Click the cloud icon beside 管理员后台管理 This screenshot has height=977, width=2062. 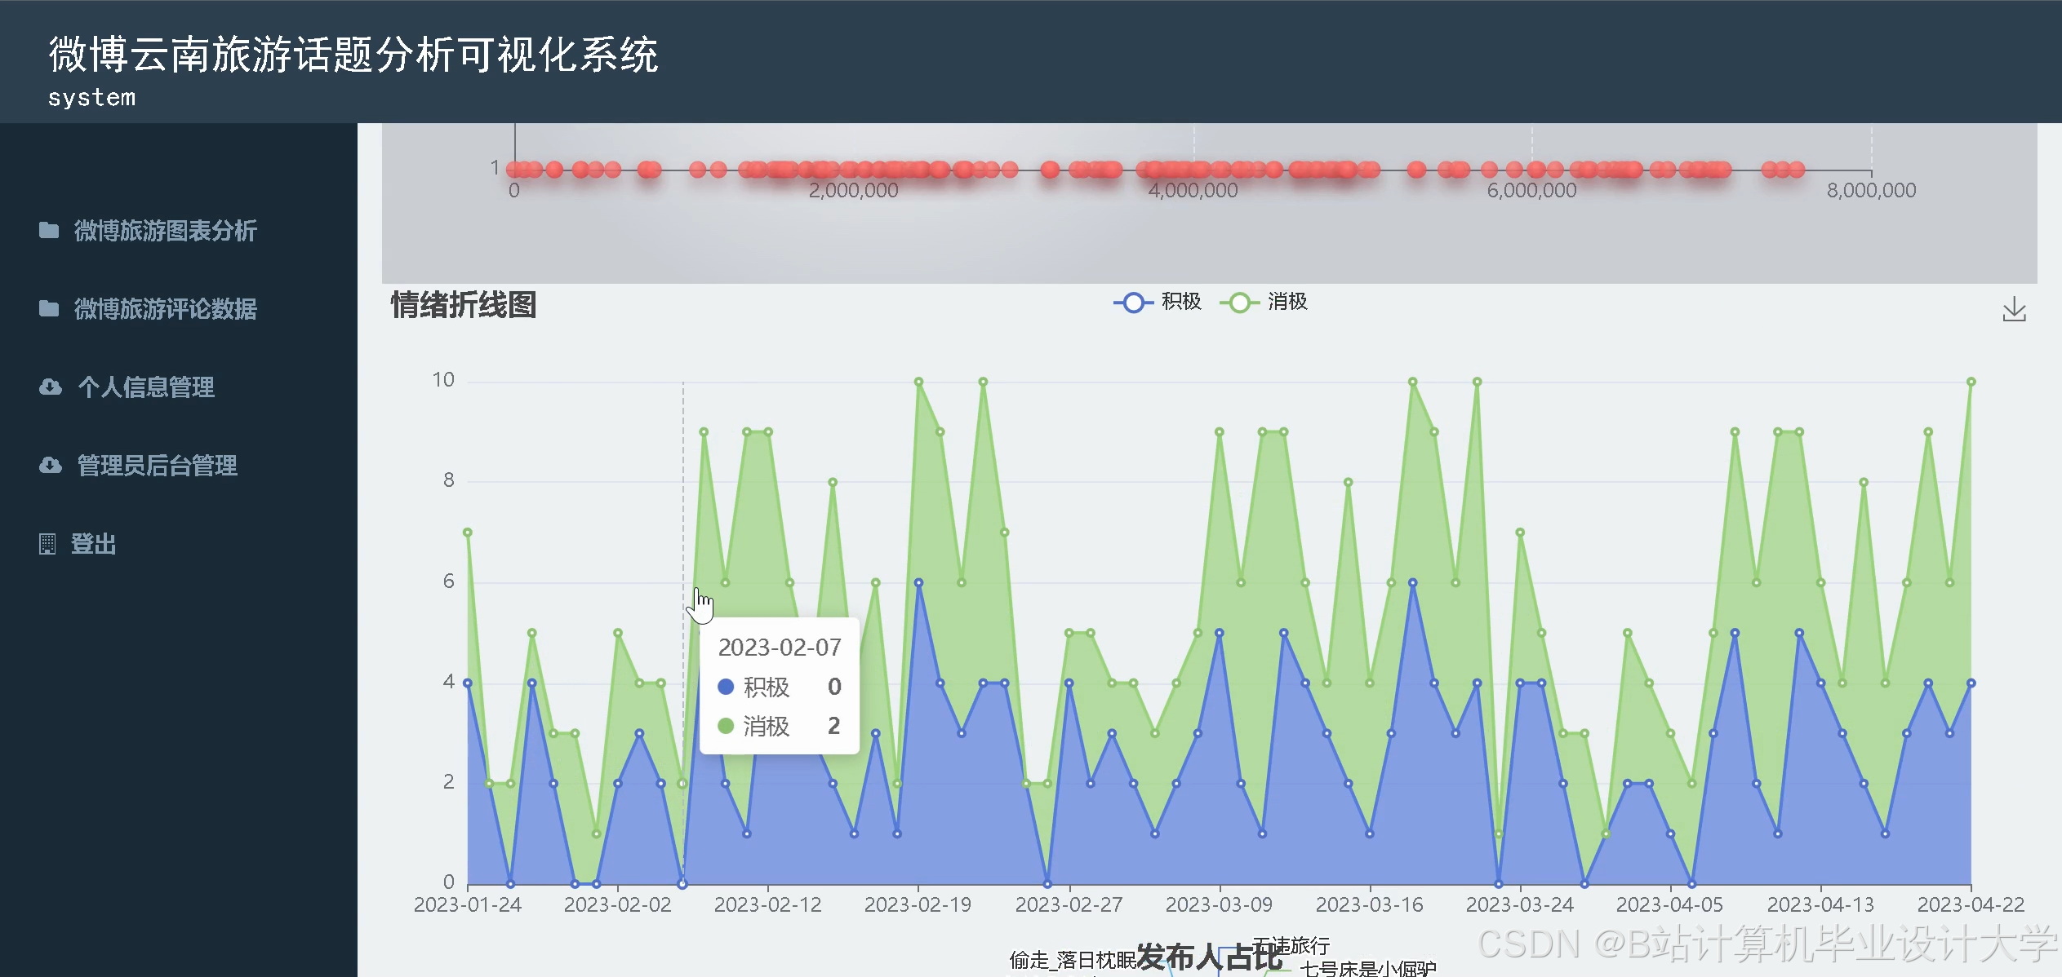[x=51, y=466]
